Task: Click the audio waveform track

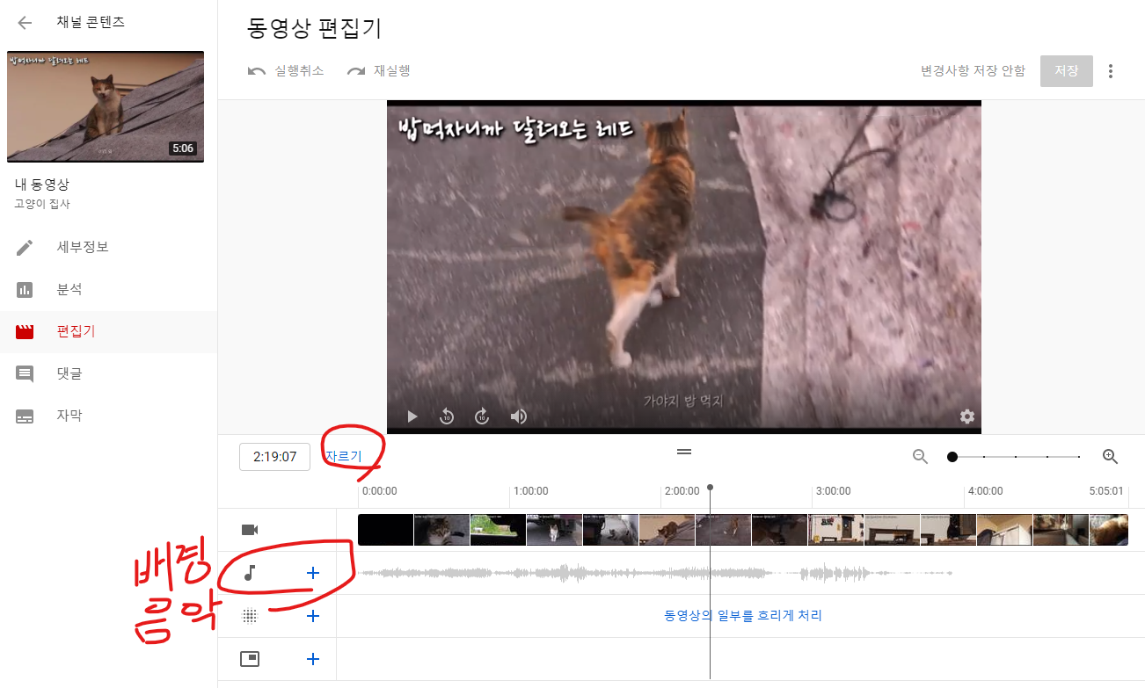Action: [x=655, y=573]
